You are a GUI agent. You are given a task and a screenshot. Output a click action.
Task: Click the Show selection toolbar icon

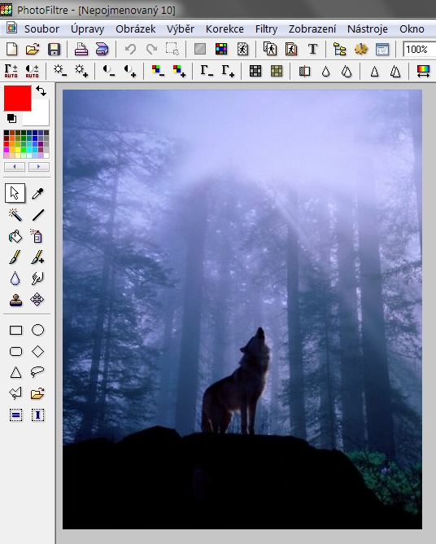pyautogui.click(x=172, y=49)
